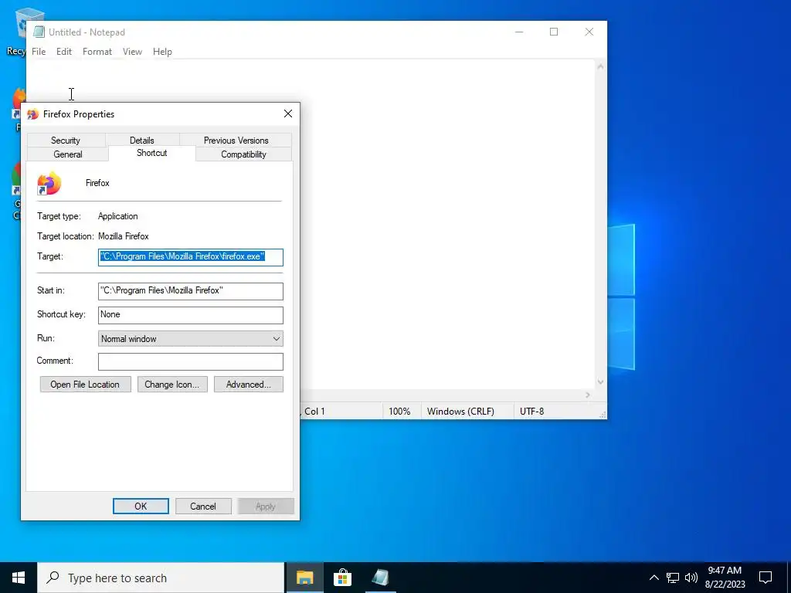Open the Previous Versions tab
This screenshot has height=593, width=791.
click(x=236, y=141)
